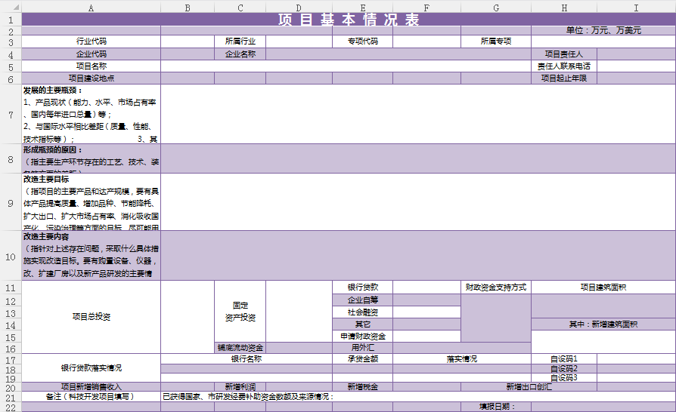This screenshot has width=676, height=412.
Task: Click the 新增税金 cell
Action: 362,387
